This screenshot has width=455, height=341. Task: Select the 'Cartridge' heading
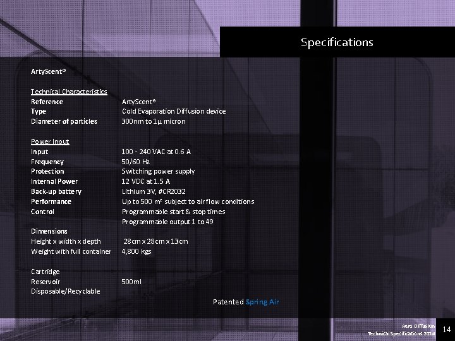point(45,272)
